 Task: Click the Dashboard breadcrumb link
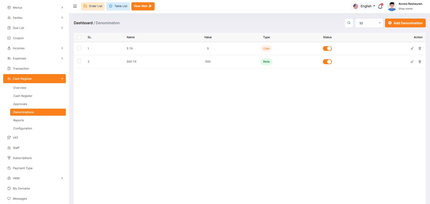83,23
